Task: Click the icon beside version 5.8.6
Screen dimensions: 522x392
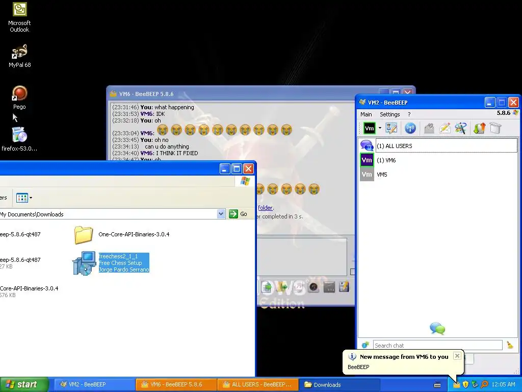Action: [515, 113]
